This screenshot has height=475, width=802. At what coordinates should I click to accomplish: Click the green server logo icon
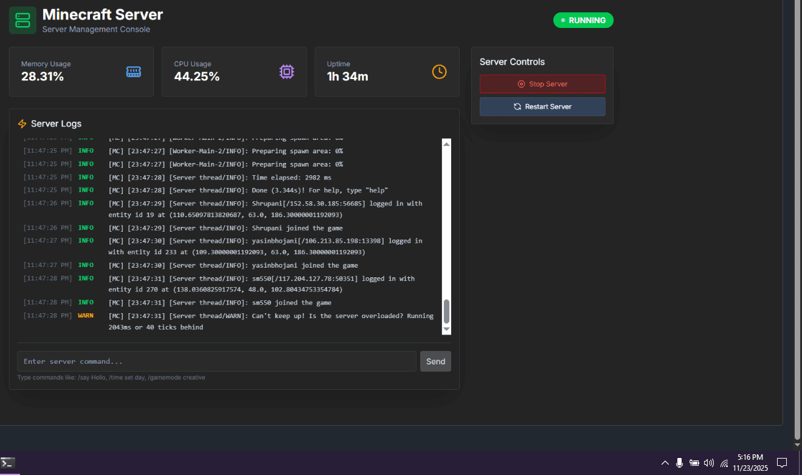[22, 20]
